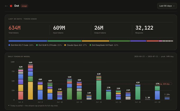Screen dimensions: 180x111
Task: Click the 23M bar for Jul 10
Action: (60, 95)
